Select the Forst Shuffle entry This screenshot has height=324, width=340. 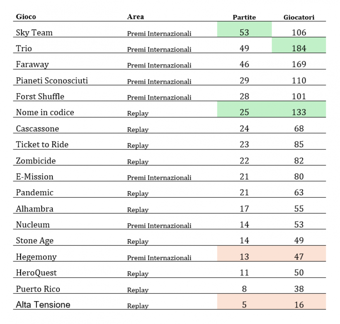(x=40, y=96)
